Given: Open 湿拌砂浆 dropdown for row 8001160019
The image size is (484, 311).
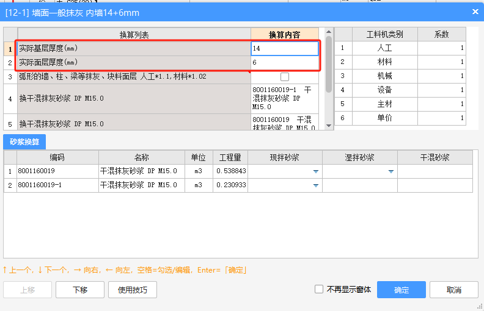Looking at the screenshot, I should 391,171.
